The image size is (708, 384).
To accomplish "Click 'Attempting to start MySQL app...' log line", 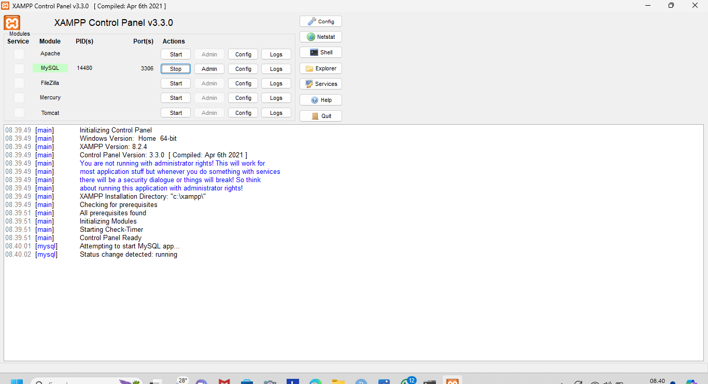I will pyautogui.click(x=130, y=246).
